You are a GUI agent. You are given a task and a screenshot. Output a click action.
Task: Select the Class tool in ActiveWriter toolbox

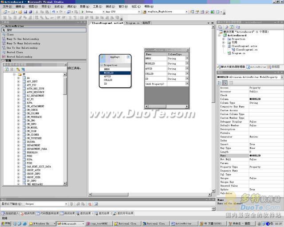pyautogui.click(x=10, y=35)
